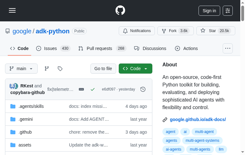Open the Actions tab
Image resolution: width=245 pixels, height=155 pixels.
pyautogui.click(x=186, y=48)
